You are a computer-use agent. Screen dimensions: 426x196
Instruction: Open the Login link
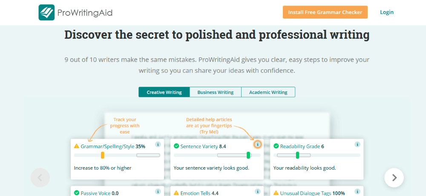[387, 12]
